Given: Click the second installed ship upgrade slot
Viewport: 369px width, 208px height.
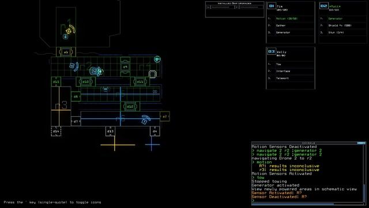Looking at the screenshot, I should pos(249,8).
